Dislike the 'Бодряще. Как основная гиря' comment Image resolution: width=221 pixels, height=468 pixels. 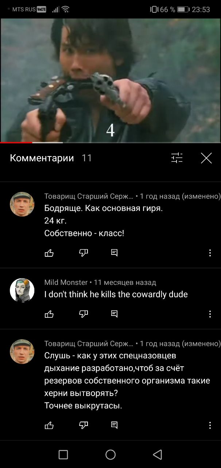[84, 253]
